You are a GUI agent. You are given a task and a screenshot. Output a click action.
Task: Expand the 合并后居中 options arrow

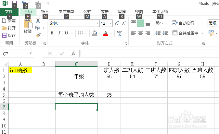202,33
